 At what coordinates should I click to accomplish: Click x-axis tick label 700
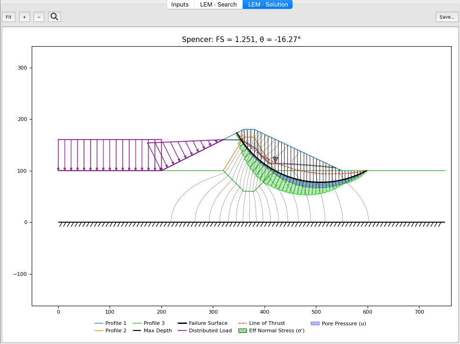[x=419, y=312]
